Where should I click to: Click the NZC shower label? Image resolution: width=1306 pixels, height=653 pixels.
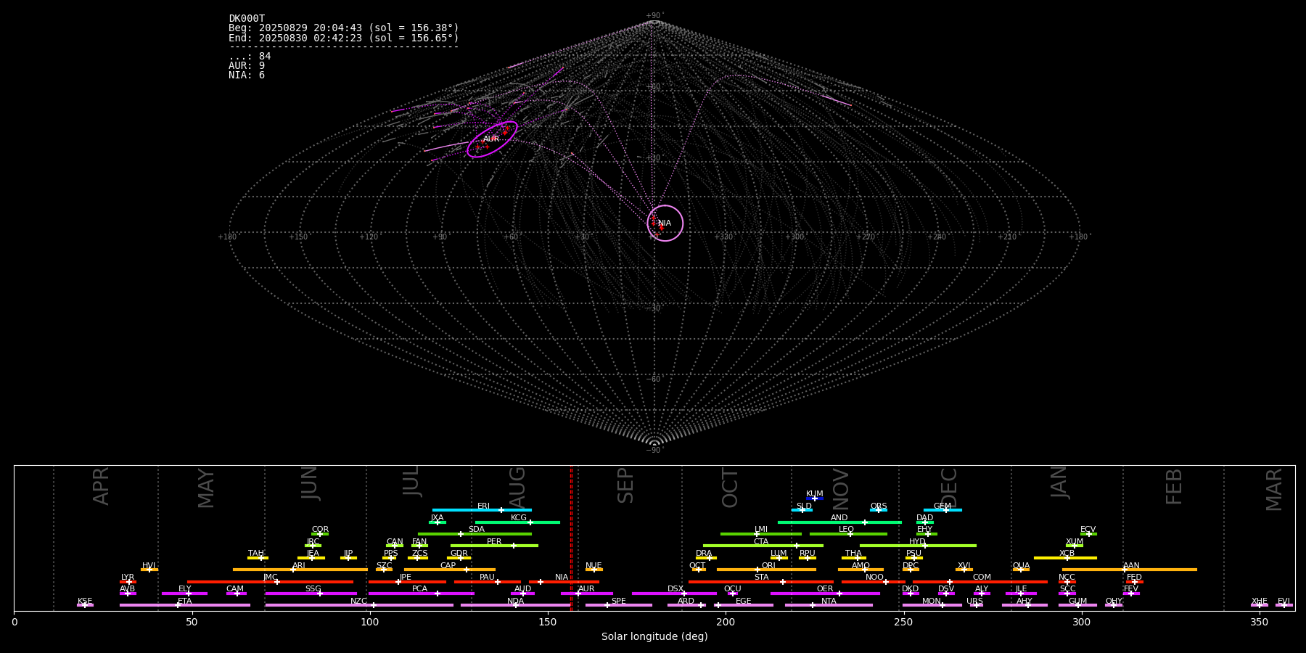pos(359,601)
